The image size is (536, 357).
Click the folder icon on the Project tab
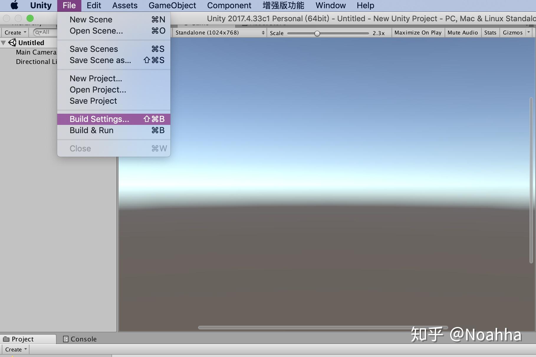pos(6,339)
